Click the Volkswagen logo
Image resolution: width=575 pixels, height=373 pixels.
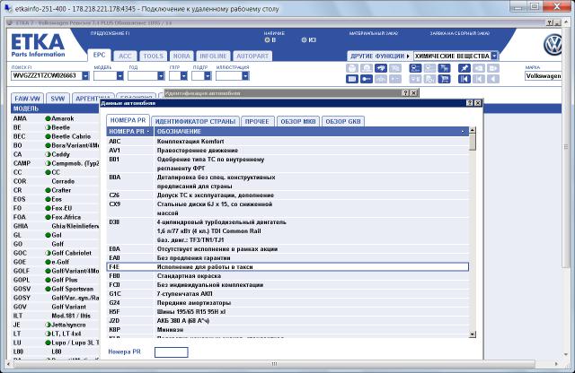(553, 45)
